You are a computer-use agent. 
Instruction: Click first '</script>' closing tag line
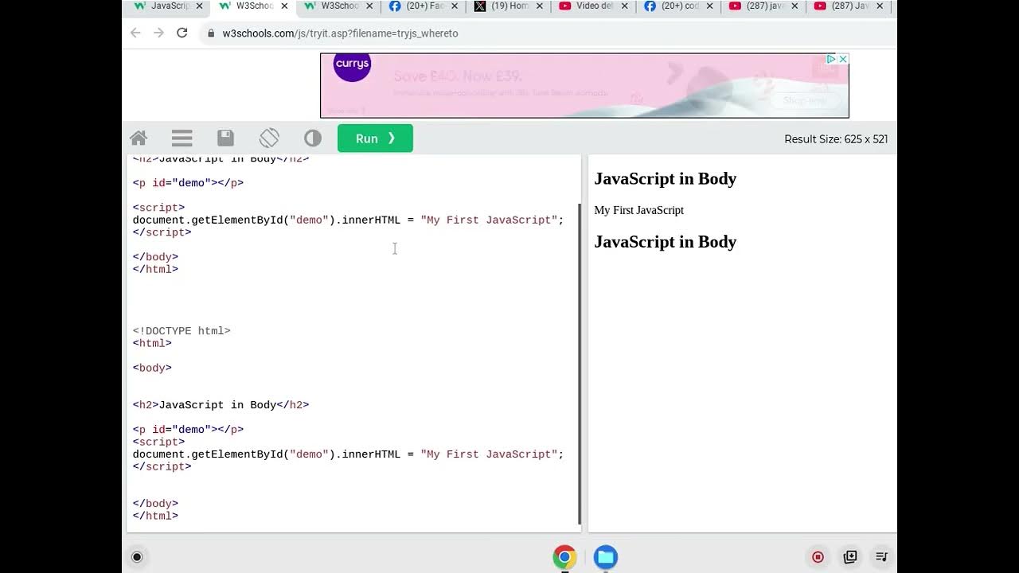162,232
